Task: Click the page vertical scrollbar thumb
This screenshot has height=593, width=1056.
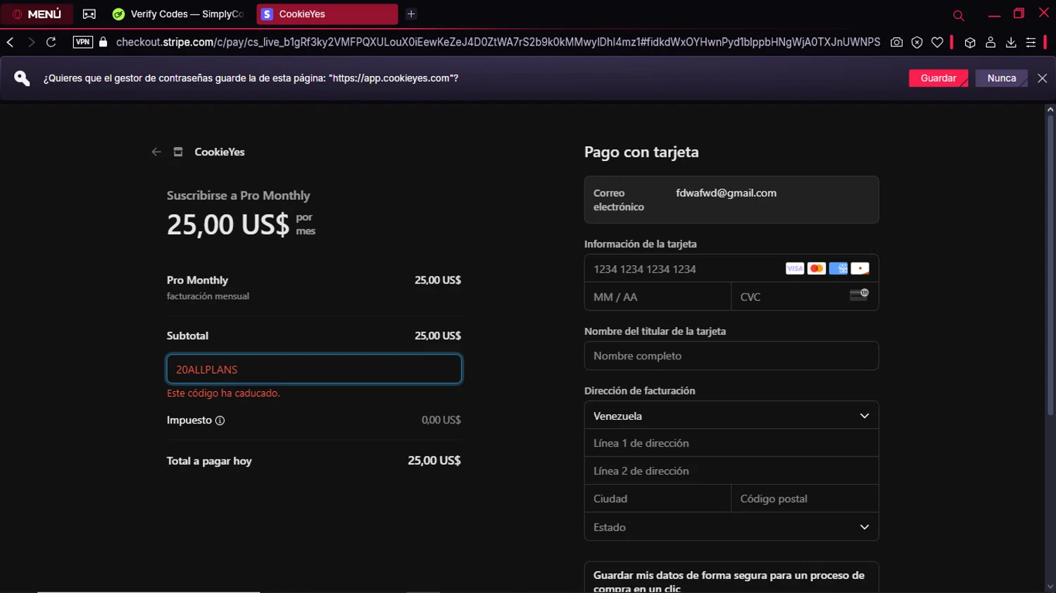Action: click(1050, 266)
